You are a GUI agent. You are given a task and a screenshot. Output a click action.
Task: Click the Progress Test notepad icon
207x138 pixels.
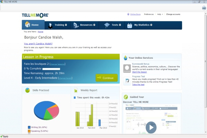[x=127, y=81]
